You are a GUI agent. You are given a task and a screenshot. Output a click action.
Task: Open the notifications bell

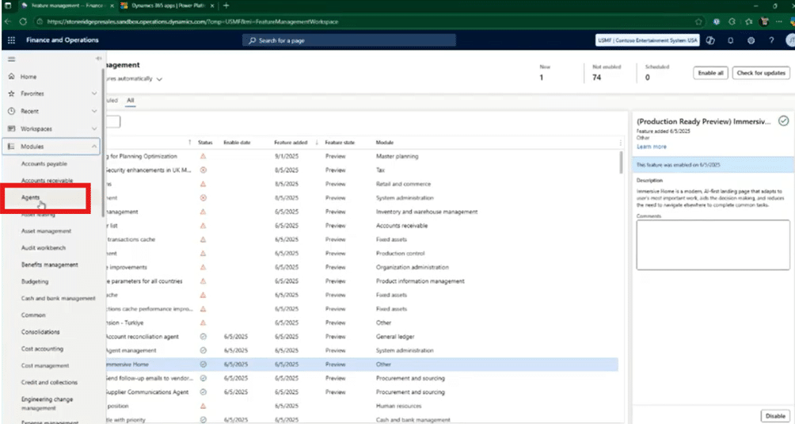730,40
